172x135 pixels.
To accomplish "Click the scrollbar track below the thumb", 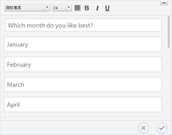I will (169, 84).
